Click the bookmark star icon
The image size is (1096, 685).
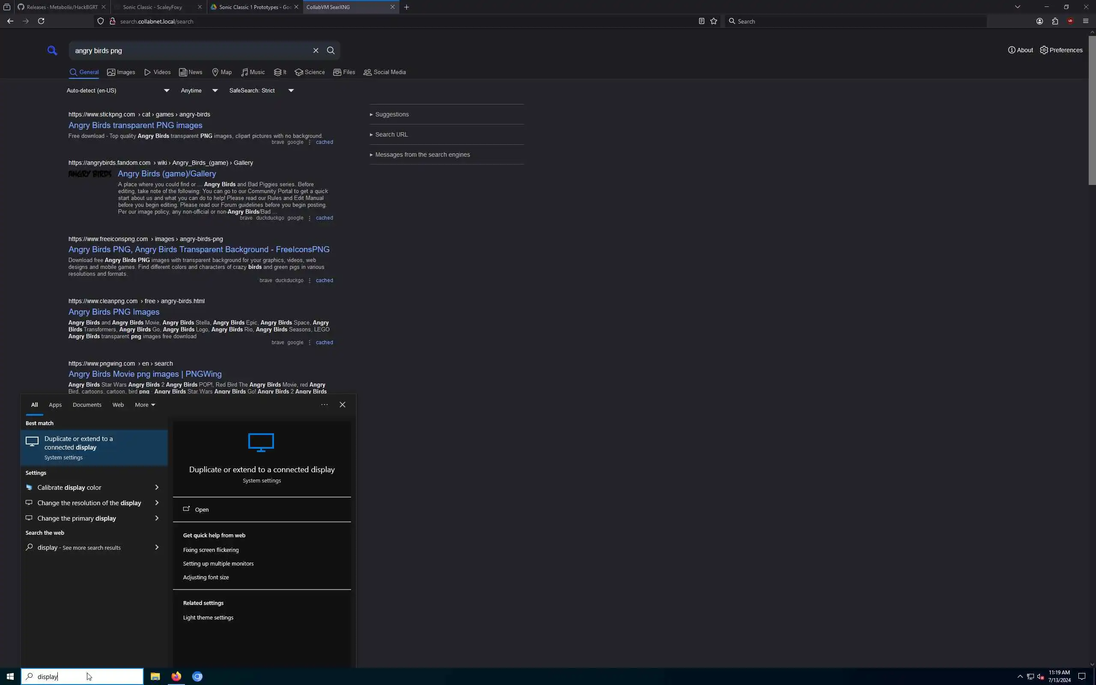click(714, 21)
